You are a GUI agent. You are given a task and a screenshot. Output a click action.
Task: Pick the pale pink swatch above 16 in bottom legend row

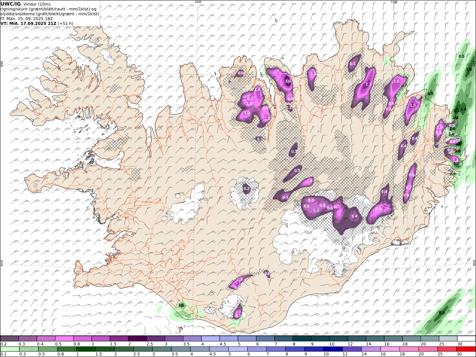pyautogui.click(x=390, y=349)
